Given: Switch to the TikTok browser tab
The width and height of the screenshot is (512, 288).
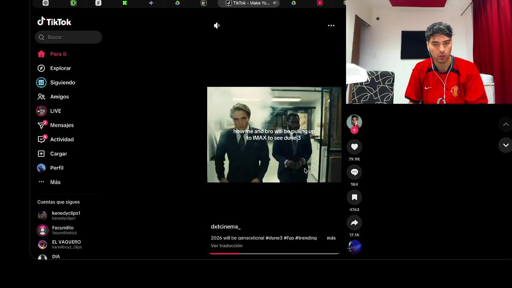Looking at the screenshot, I should [248, 3].
